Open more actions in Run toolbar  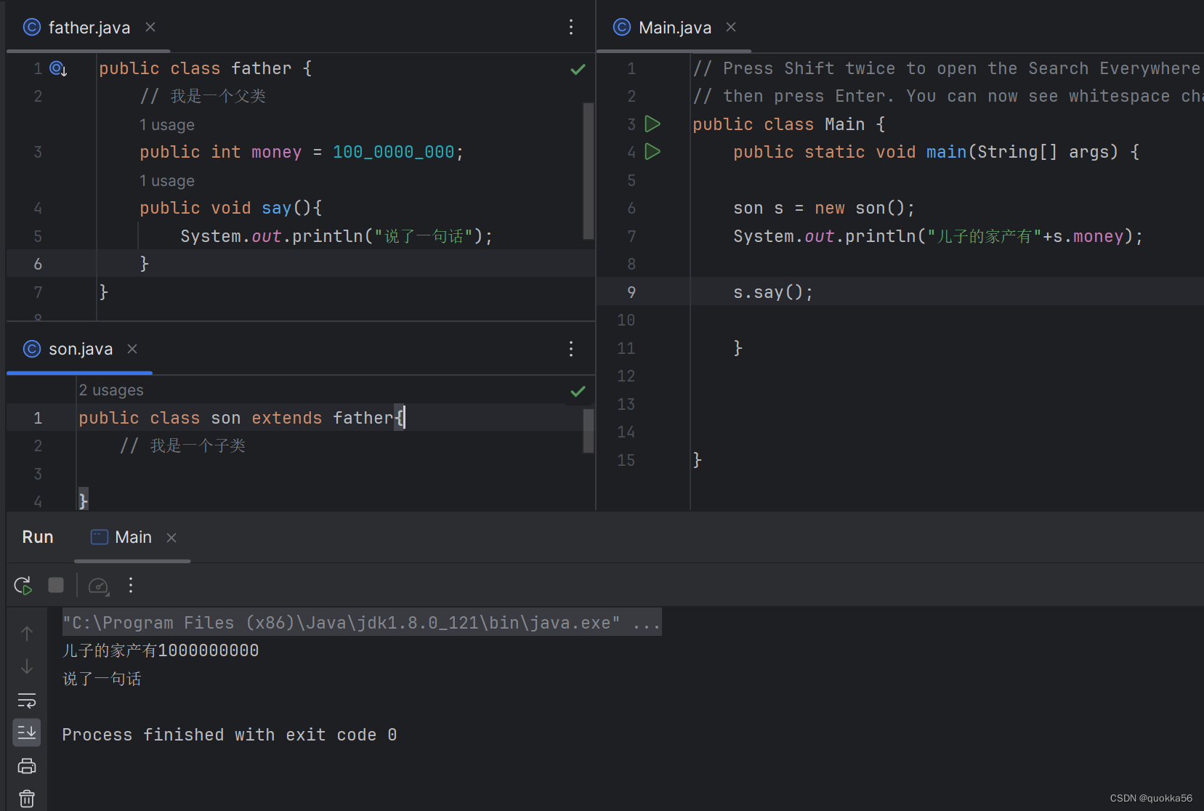[131, 585]
